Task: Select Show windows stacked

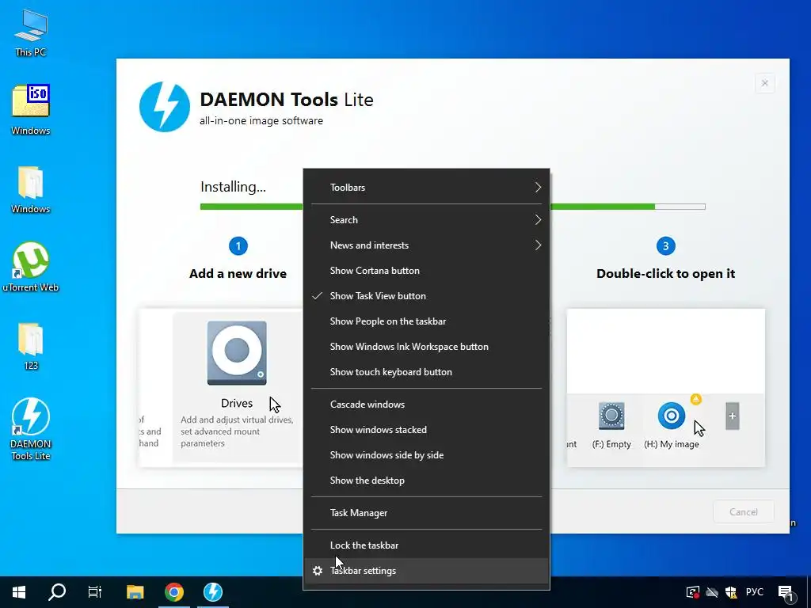Action: (x=426, y=430)
